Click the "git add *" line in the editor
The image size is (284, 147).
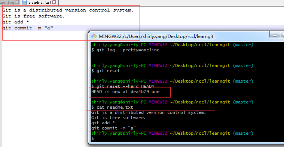16,22
